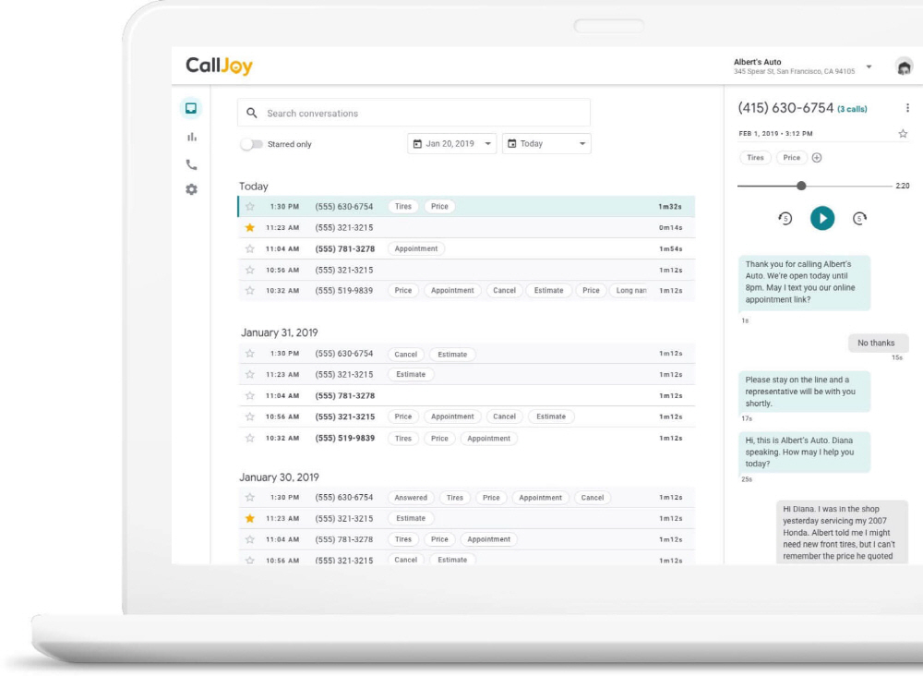Click the add tag plus icon
The width and height of the screenshot is (923, 676).
(817, 158)
